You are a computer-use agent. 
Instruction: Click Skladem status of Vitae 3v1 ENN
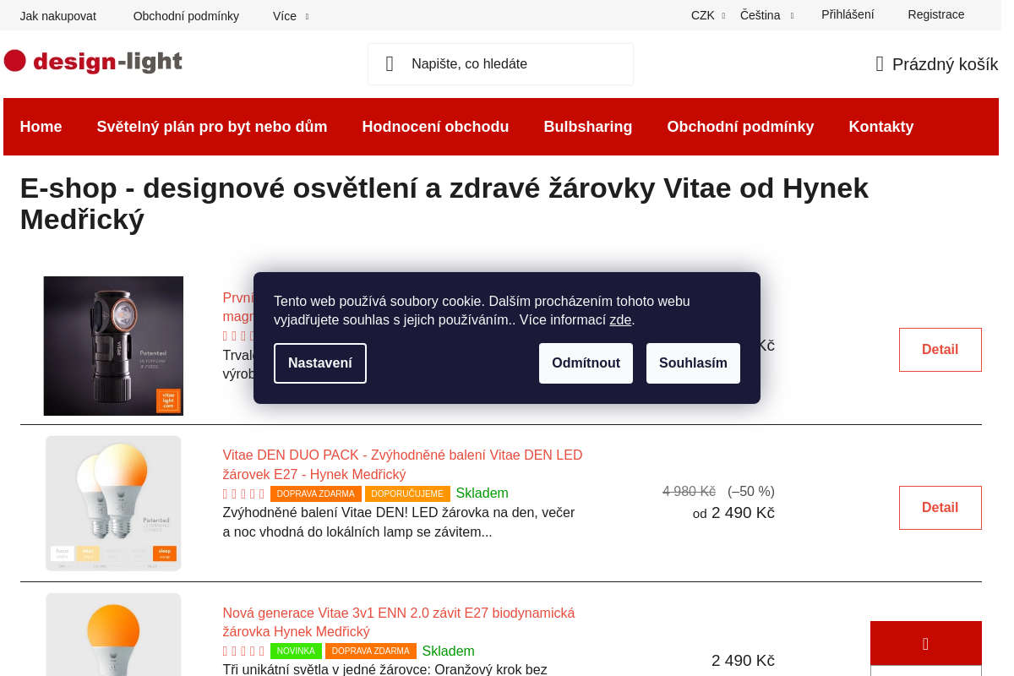tap(449, 651)
